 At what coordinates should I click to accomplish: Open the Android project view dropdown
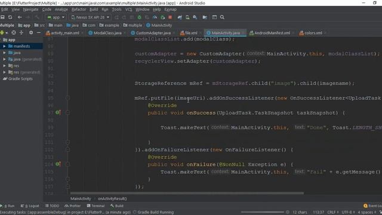(x=4, y=32)
